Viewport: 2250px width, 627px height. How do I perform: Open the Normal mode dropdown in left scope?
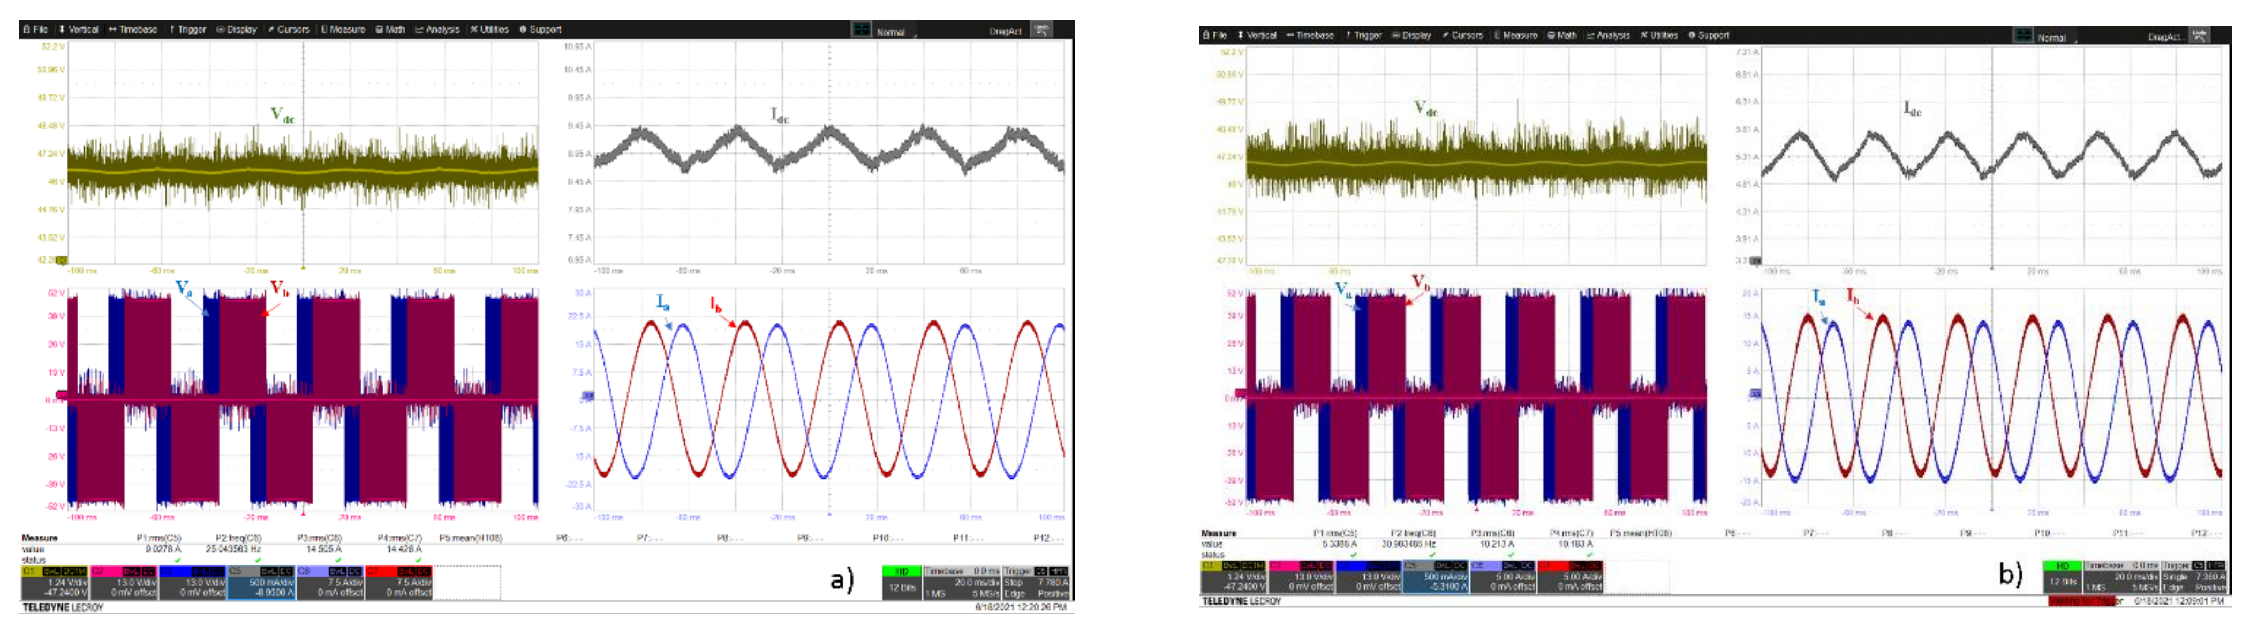click(896, 32)
